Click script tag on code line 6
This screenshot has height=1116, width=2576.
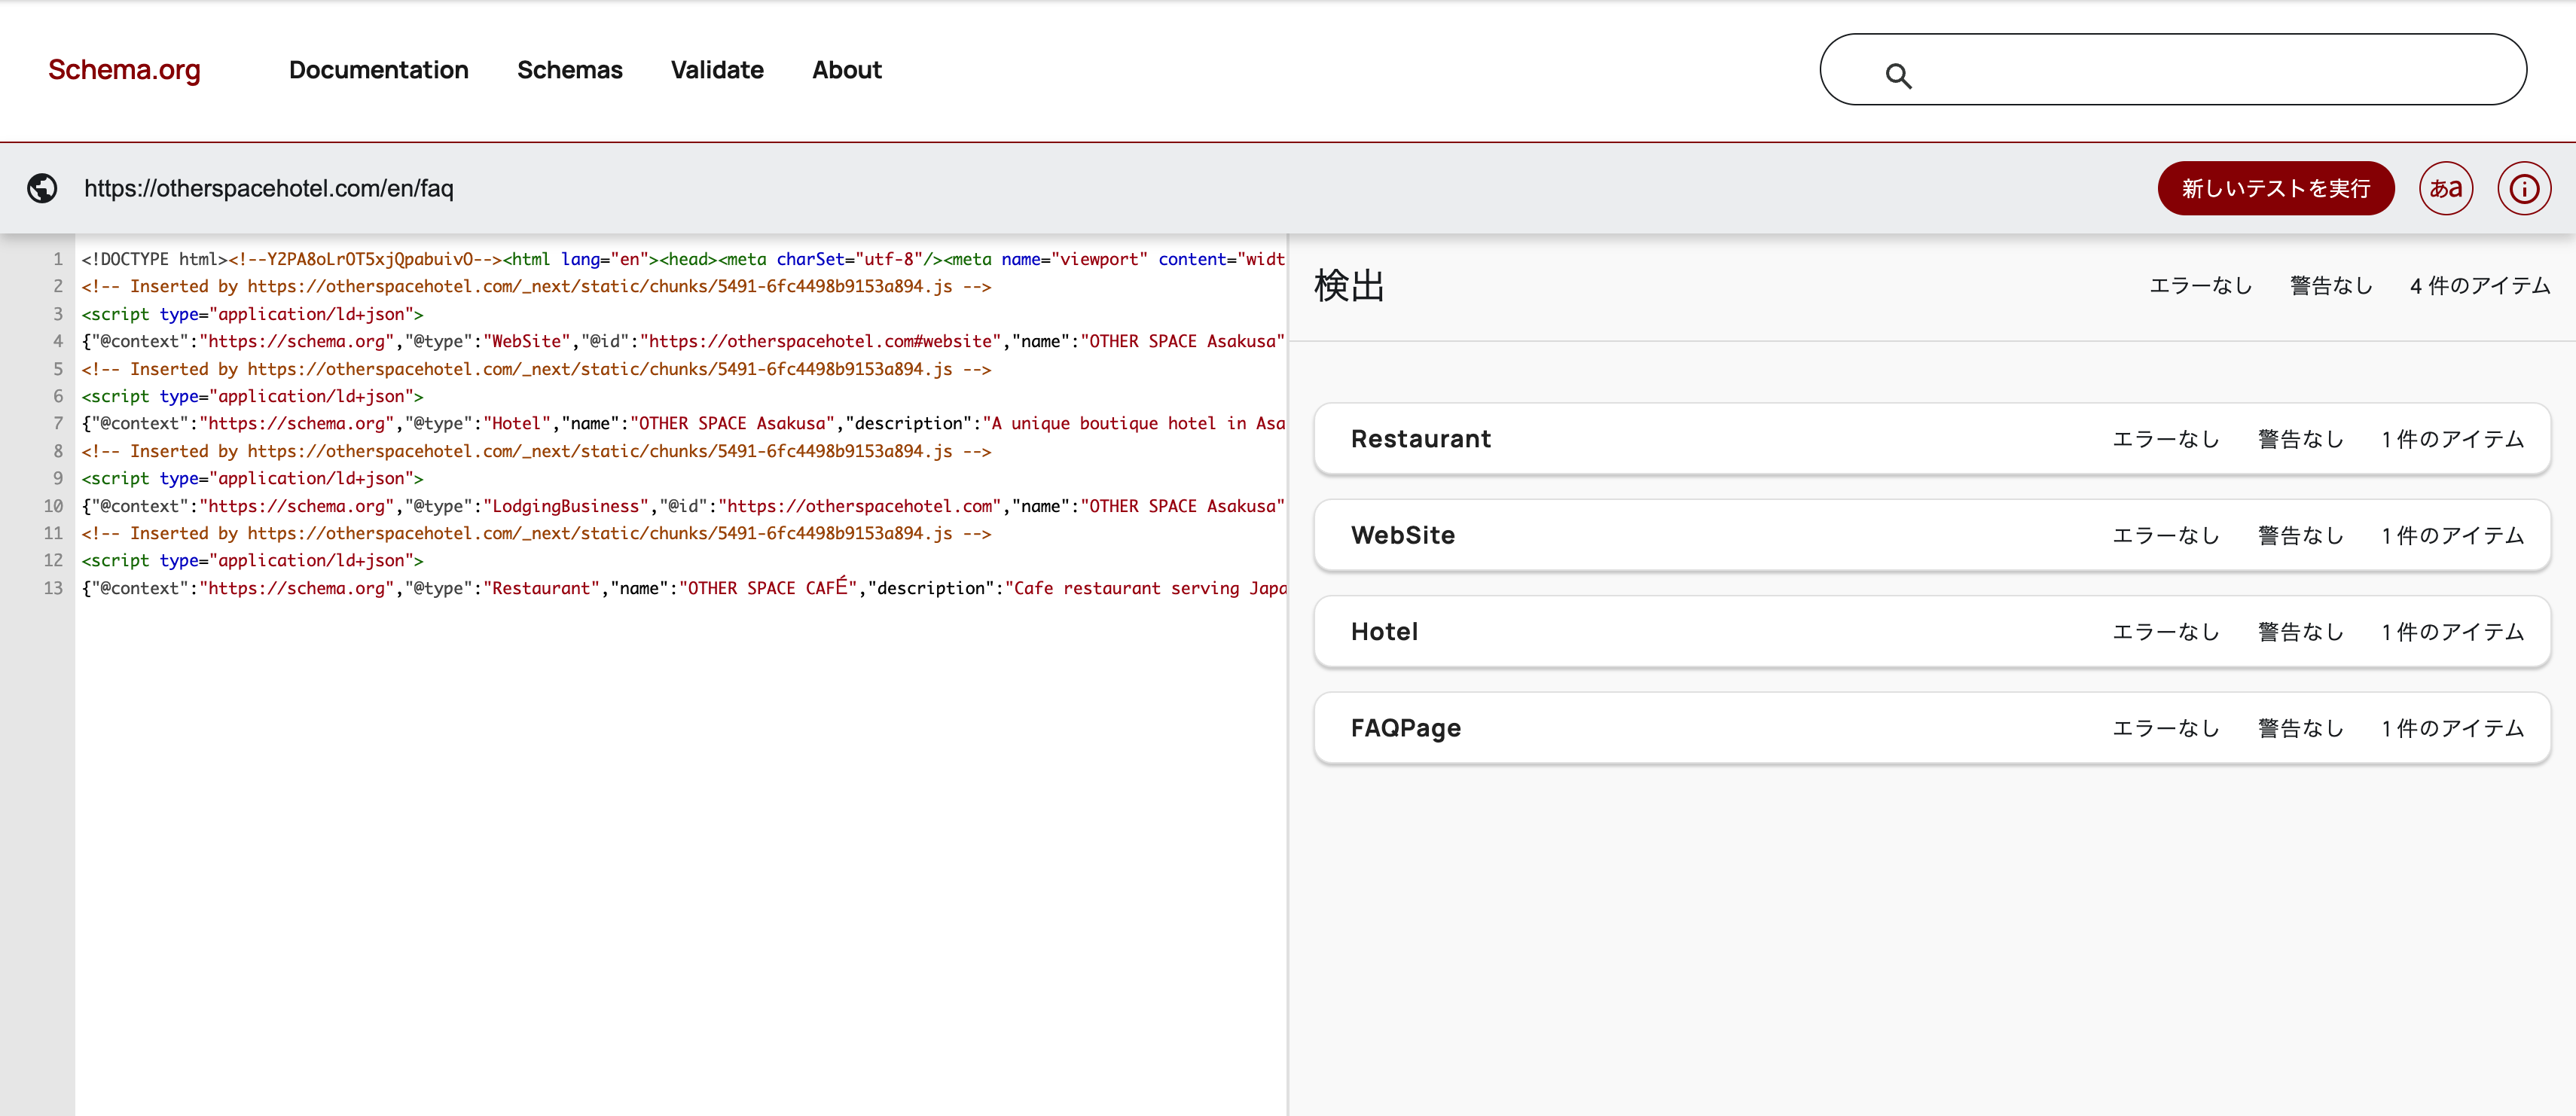click(x=252, y=396)
